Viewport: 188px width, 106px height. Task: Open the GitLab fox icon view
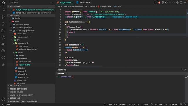3,58
